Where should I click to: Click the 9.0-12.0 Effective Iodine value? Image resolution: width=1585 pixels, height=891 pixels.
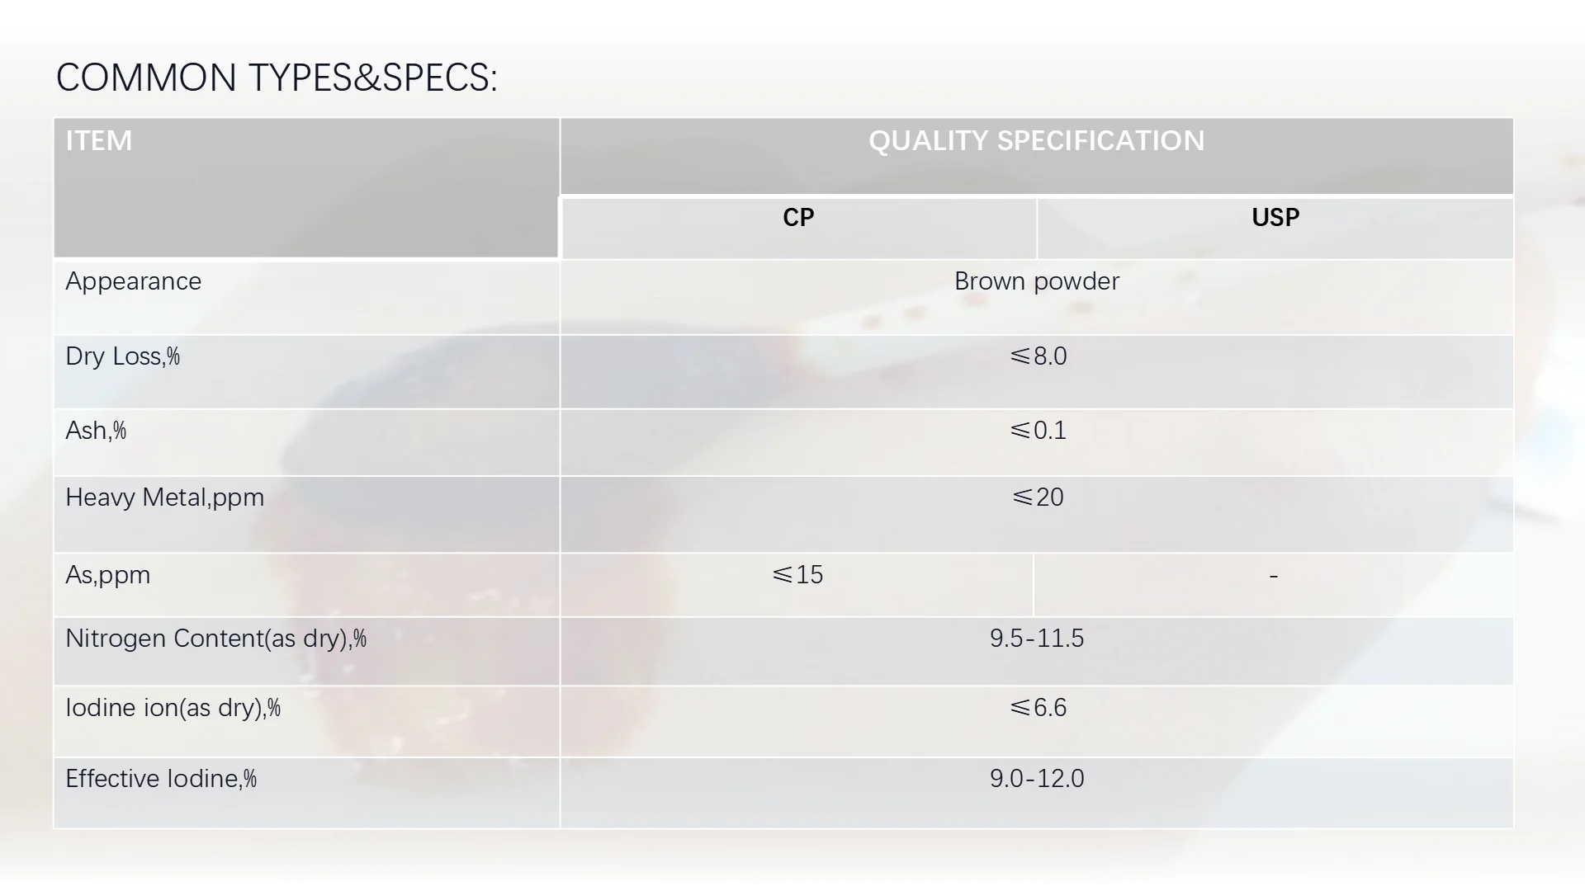point(1036,779)
